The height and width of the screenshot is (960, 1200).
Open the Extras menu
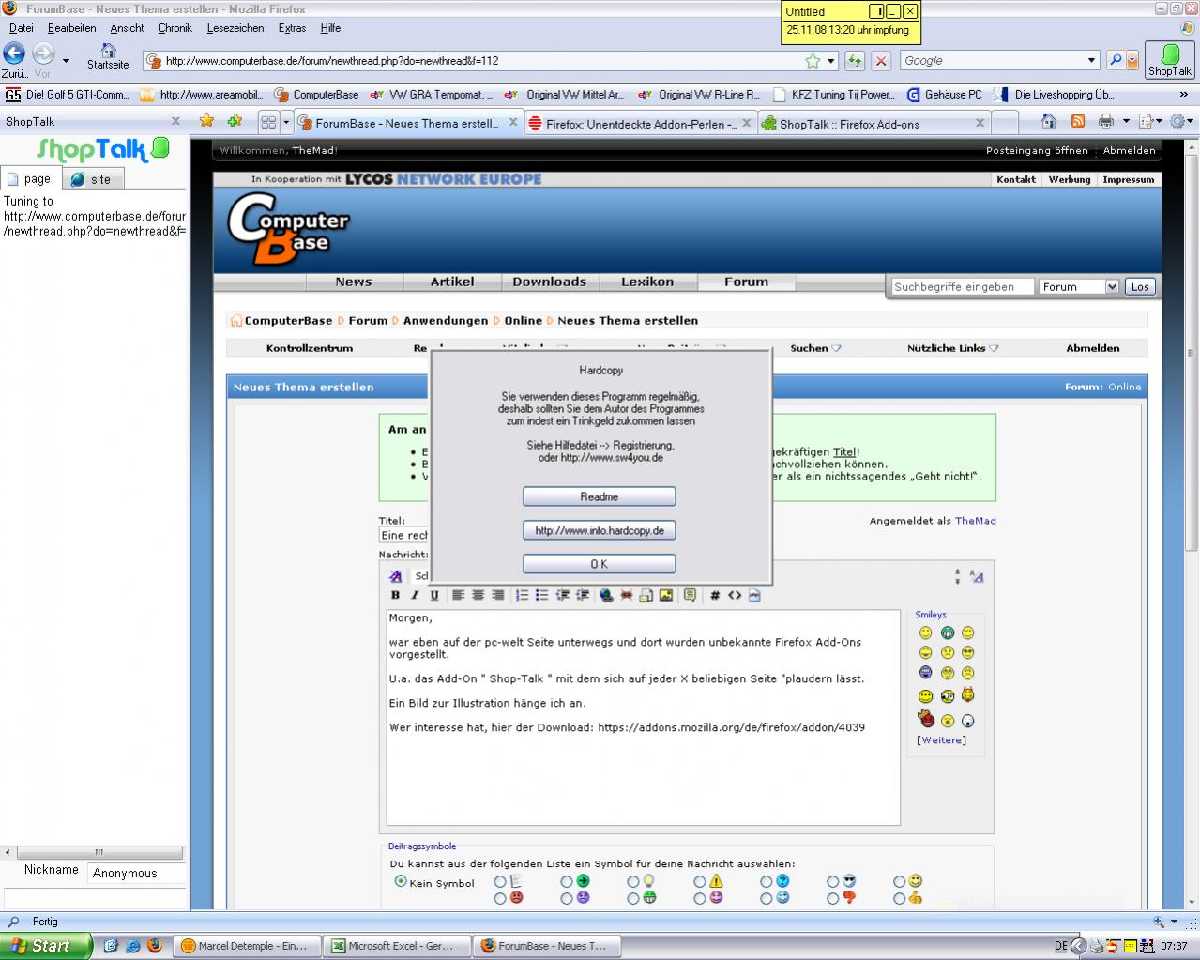coord(292,28)
